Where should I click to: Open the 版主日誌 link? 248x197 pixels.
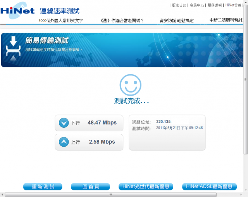(x=179, y=5)
